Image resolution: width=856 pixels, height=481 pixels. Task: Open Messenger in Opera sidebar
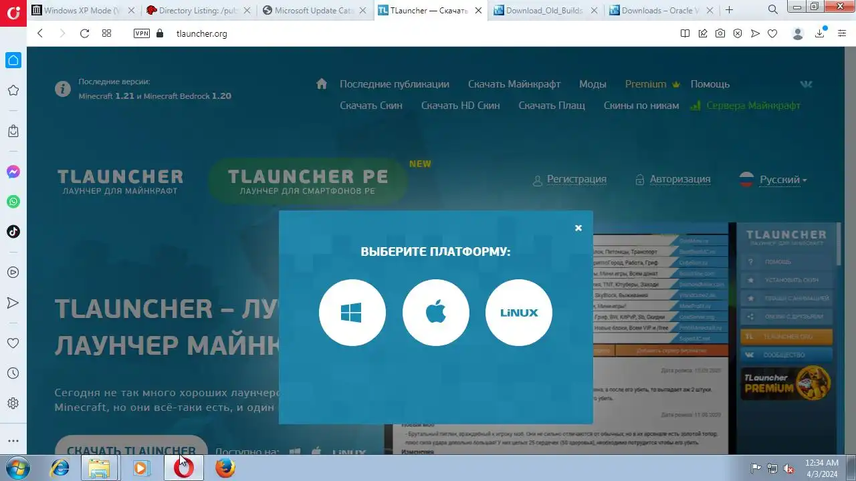[13, 172]
